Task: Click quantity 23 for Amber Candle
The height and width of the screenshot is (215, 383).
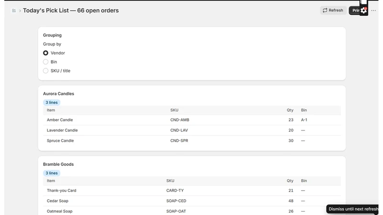Action: pyautogui.click(x=291, y=120)
